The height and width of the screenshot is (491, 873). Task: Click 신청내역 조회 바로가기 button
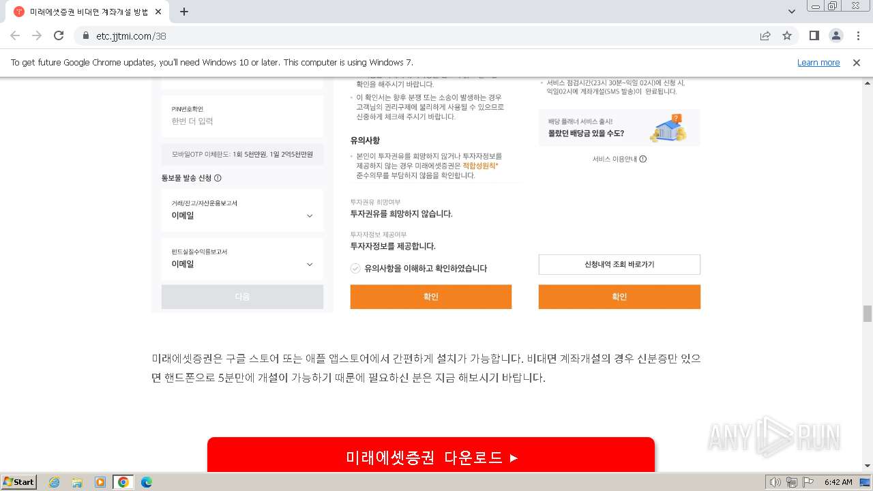coord(619,265)
